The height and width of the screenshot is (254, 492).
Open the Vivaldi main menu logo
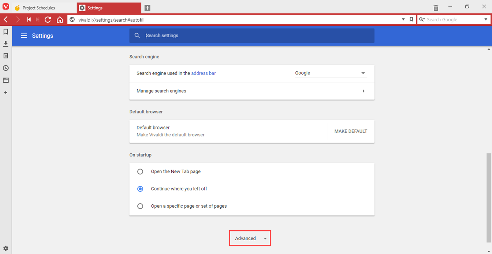coord(6,7)
